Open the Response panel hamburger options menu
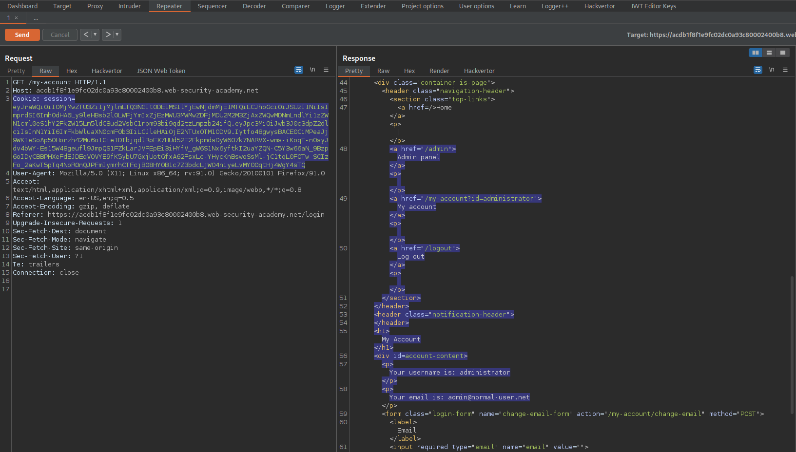This screenshot has width=796, height=452. point(785,70)
